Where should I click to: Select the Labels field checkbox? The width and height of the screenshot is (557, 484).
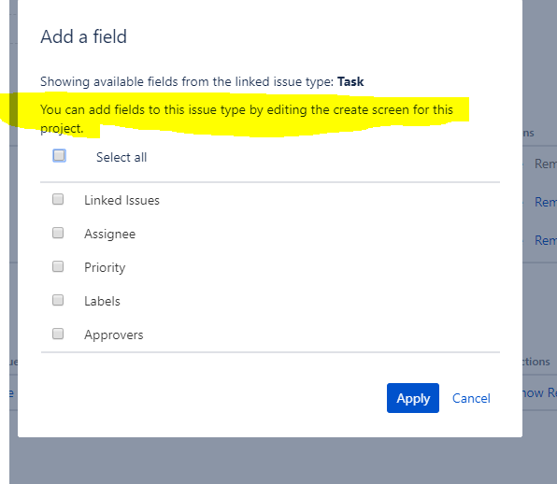58,300
